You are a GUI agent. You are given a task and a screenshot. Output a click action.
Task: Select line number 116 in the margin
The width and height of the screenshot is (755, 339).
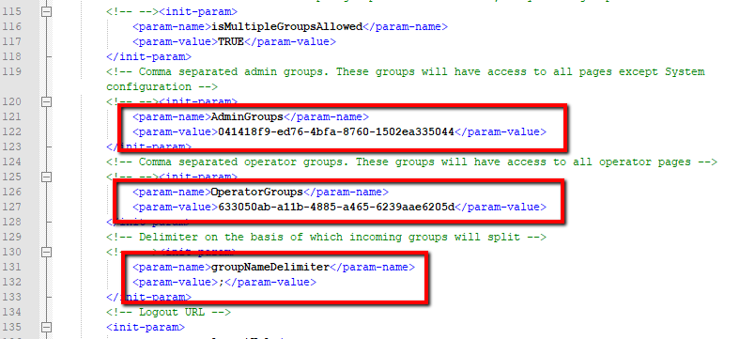[x=12, y=26]
